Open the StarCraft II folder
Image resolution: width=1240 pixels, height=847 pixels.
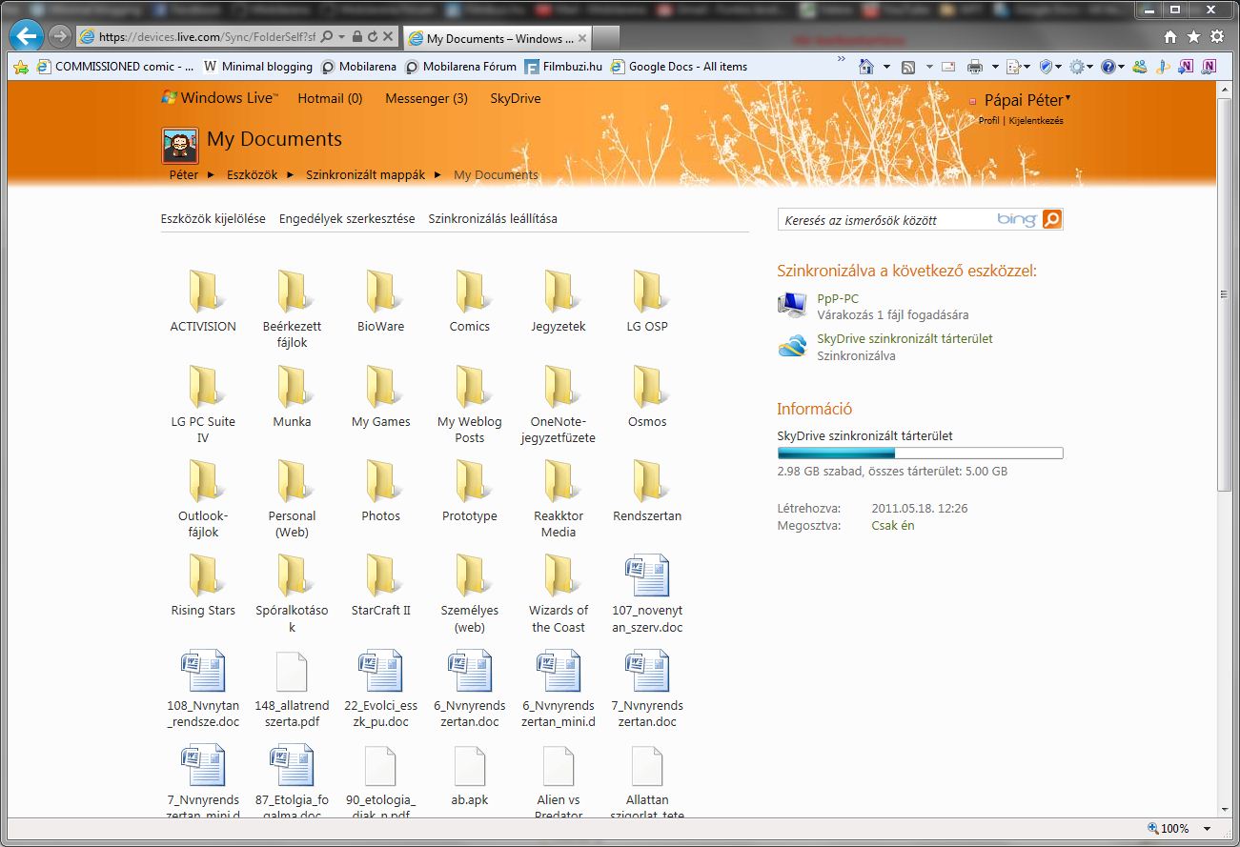pos(381,575)
